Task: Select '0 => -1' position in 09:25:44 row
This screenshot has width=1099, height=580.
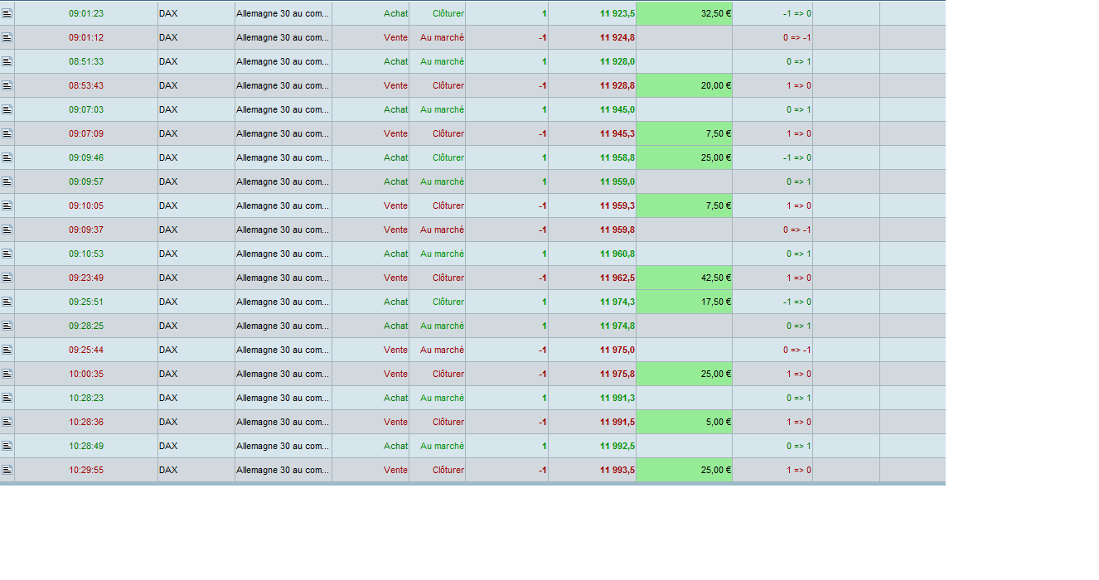Action: [797, 350]
